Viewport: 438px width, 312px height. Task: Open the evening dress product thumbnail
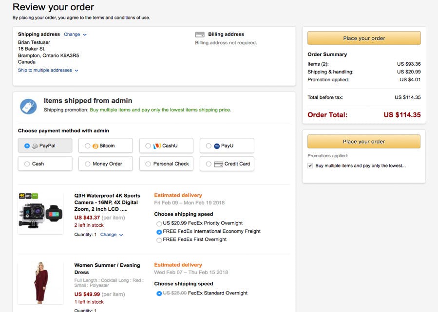[40, 283]
